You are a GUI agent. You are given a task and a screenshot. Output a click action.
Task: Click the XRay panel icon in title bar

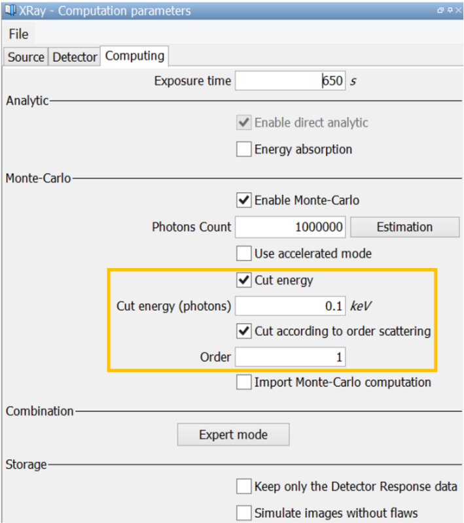pyautogui.click(x=10, y=11)
